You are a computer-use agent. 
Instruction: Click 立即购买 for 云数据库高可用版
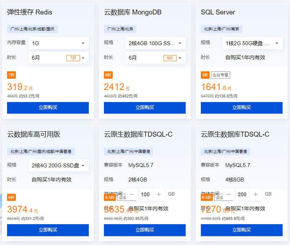(x=48, y=230)
